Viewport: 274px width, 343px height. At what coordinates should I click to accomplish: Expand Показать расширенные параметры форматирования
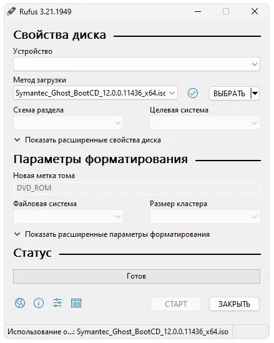(x=112, y=234)
